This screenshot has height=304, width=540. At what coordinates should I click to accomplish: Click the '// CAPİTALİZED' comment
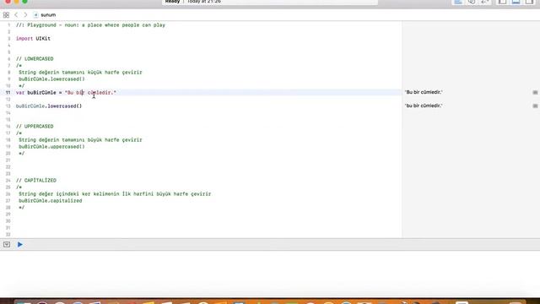tap(35, 180)
